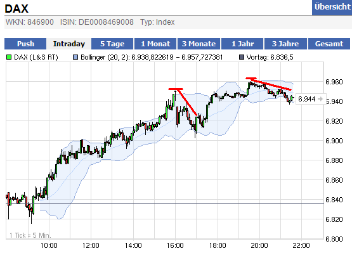The height and width of the screenshot is (253, 352).
Task: Click the Vortag: 6.836,5 legend text
Action: pyautogui.click(x=270, y=57)
